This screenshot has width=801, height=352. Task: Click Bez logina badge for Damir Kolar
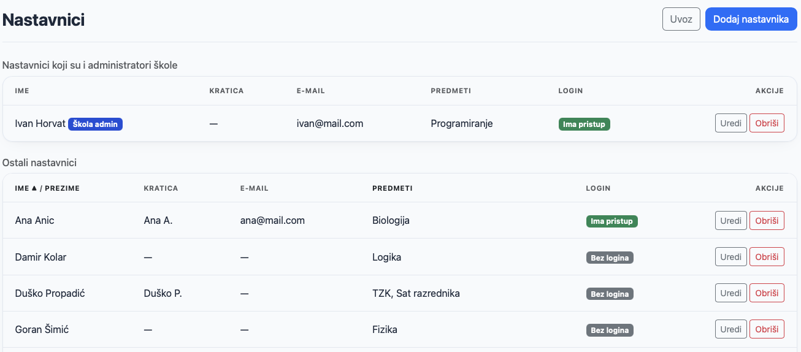610,258
